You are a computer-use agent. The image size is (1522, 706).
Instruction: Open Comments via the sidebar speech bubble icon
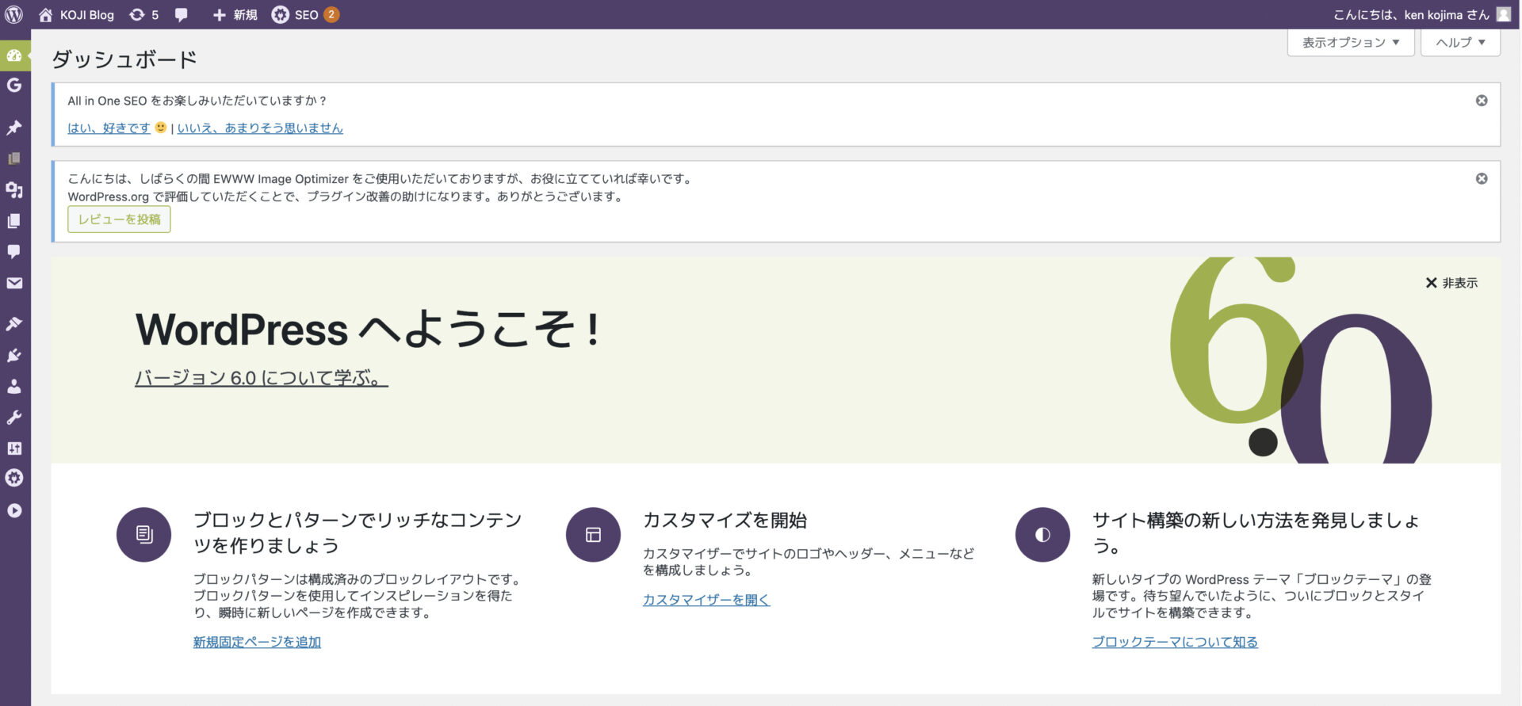(x=14, y=252)
